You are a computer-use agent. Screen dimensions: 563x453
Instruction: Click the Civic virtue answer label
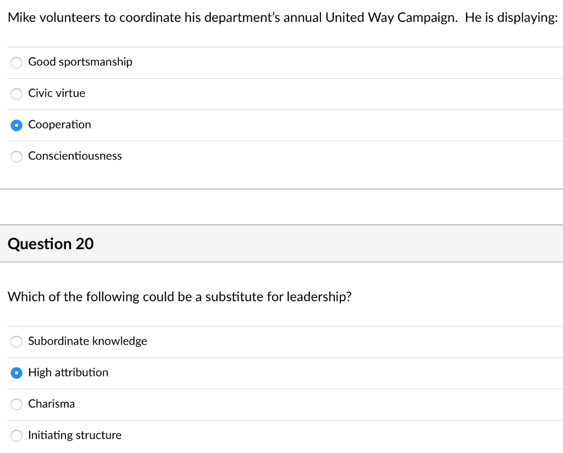[57, 93]
